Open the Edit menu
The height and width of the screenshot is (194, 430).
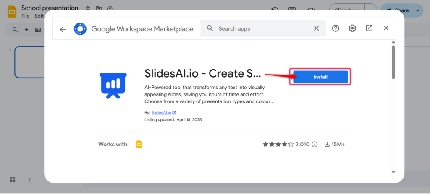click(39, 16)
